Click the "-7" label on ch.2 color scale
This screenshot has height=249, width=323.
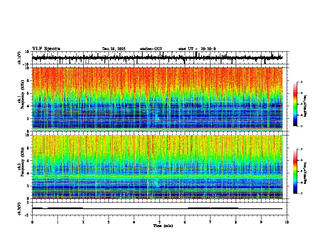[301, 193]
